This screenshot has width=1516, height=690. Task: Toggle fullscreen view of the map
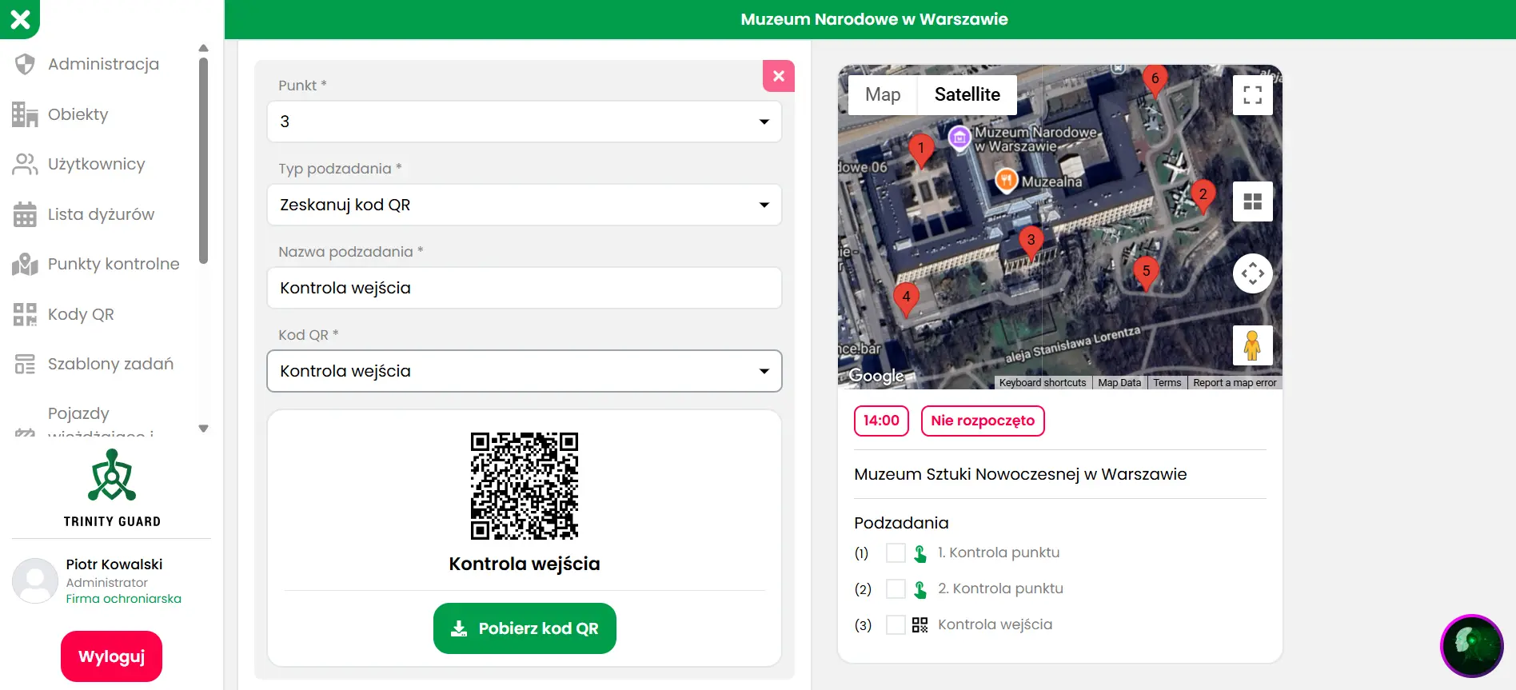pyautogui.click(x=1252, y=95)
